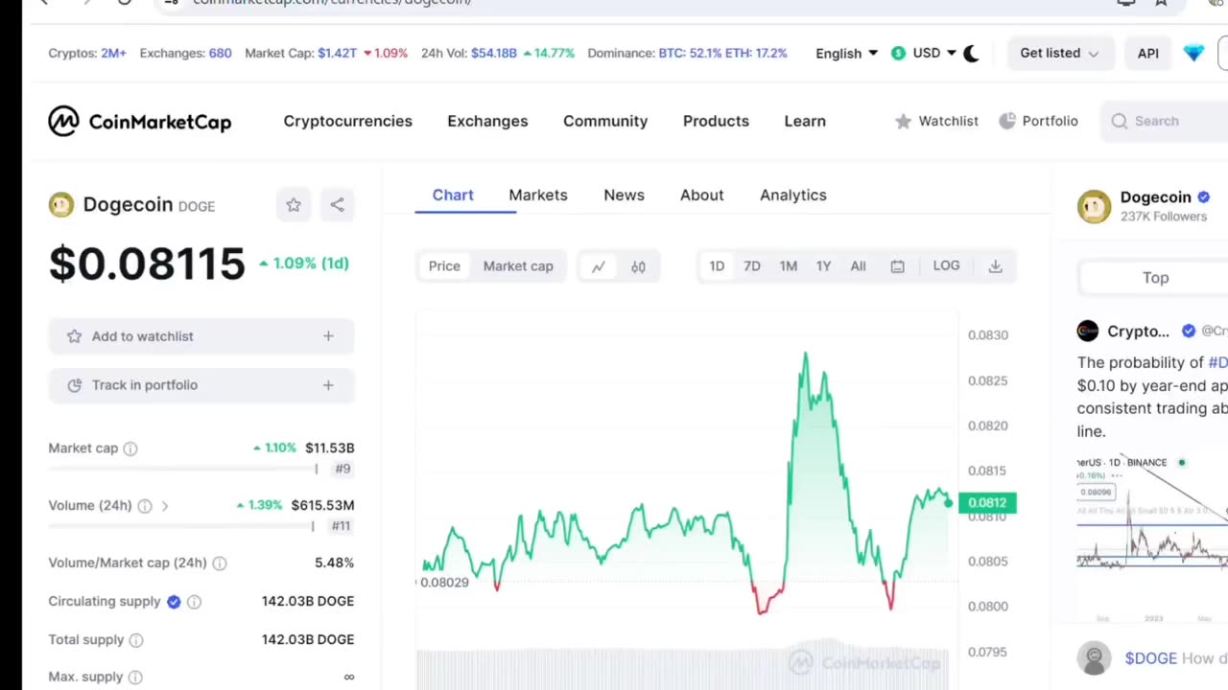The height and width of the screenshot is (690, 1228).
Task: Switch to the Analytics tab
Action: click(793, 195)
